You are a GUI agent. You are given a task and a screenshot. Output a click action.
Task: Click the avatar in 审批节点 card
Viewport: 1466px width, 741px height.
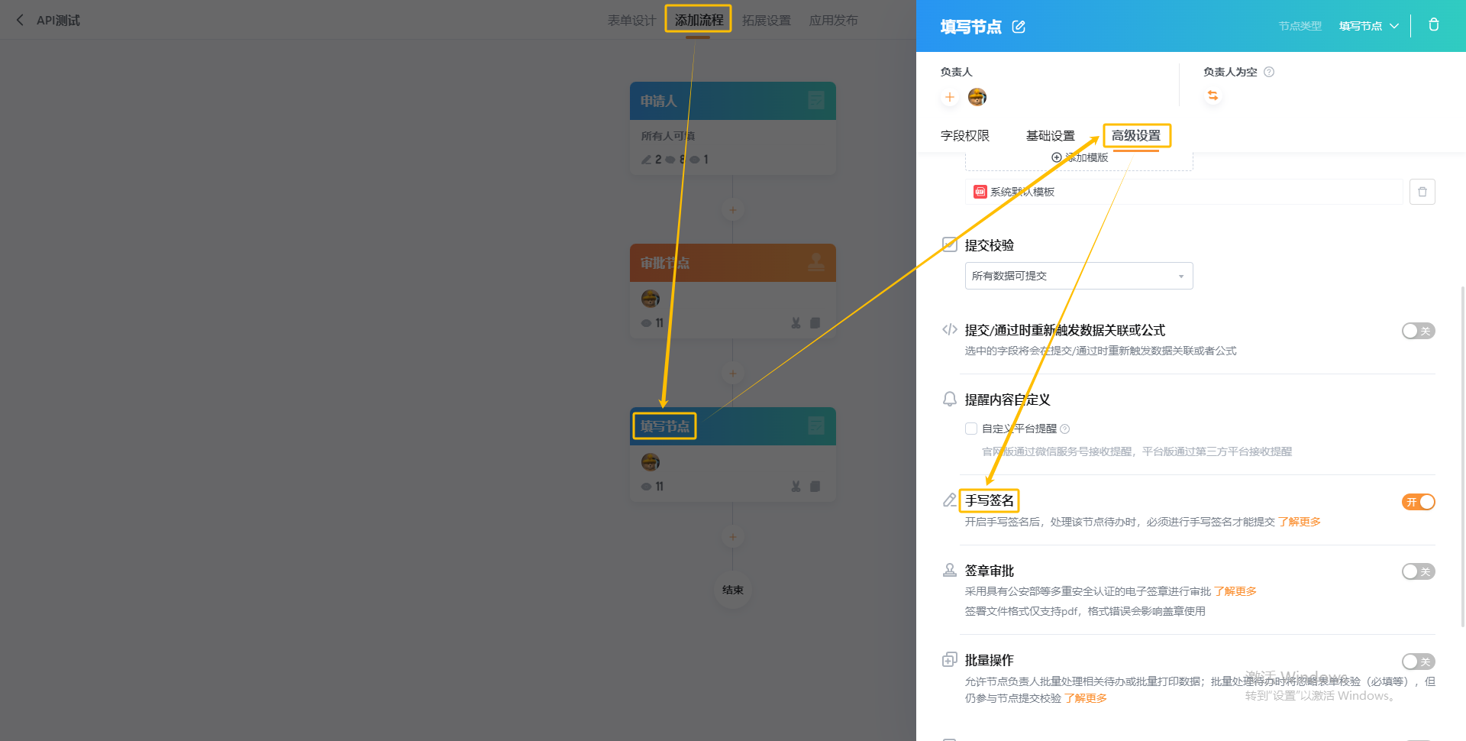coord(651,299)
